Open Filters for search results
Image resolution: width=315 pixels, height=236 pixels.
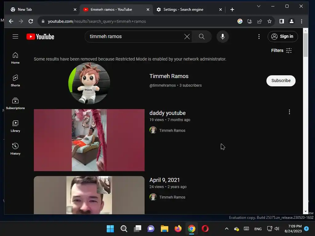coord(281,50)
